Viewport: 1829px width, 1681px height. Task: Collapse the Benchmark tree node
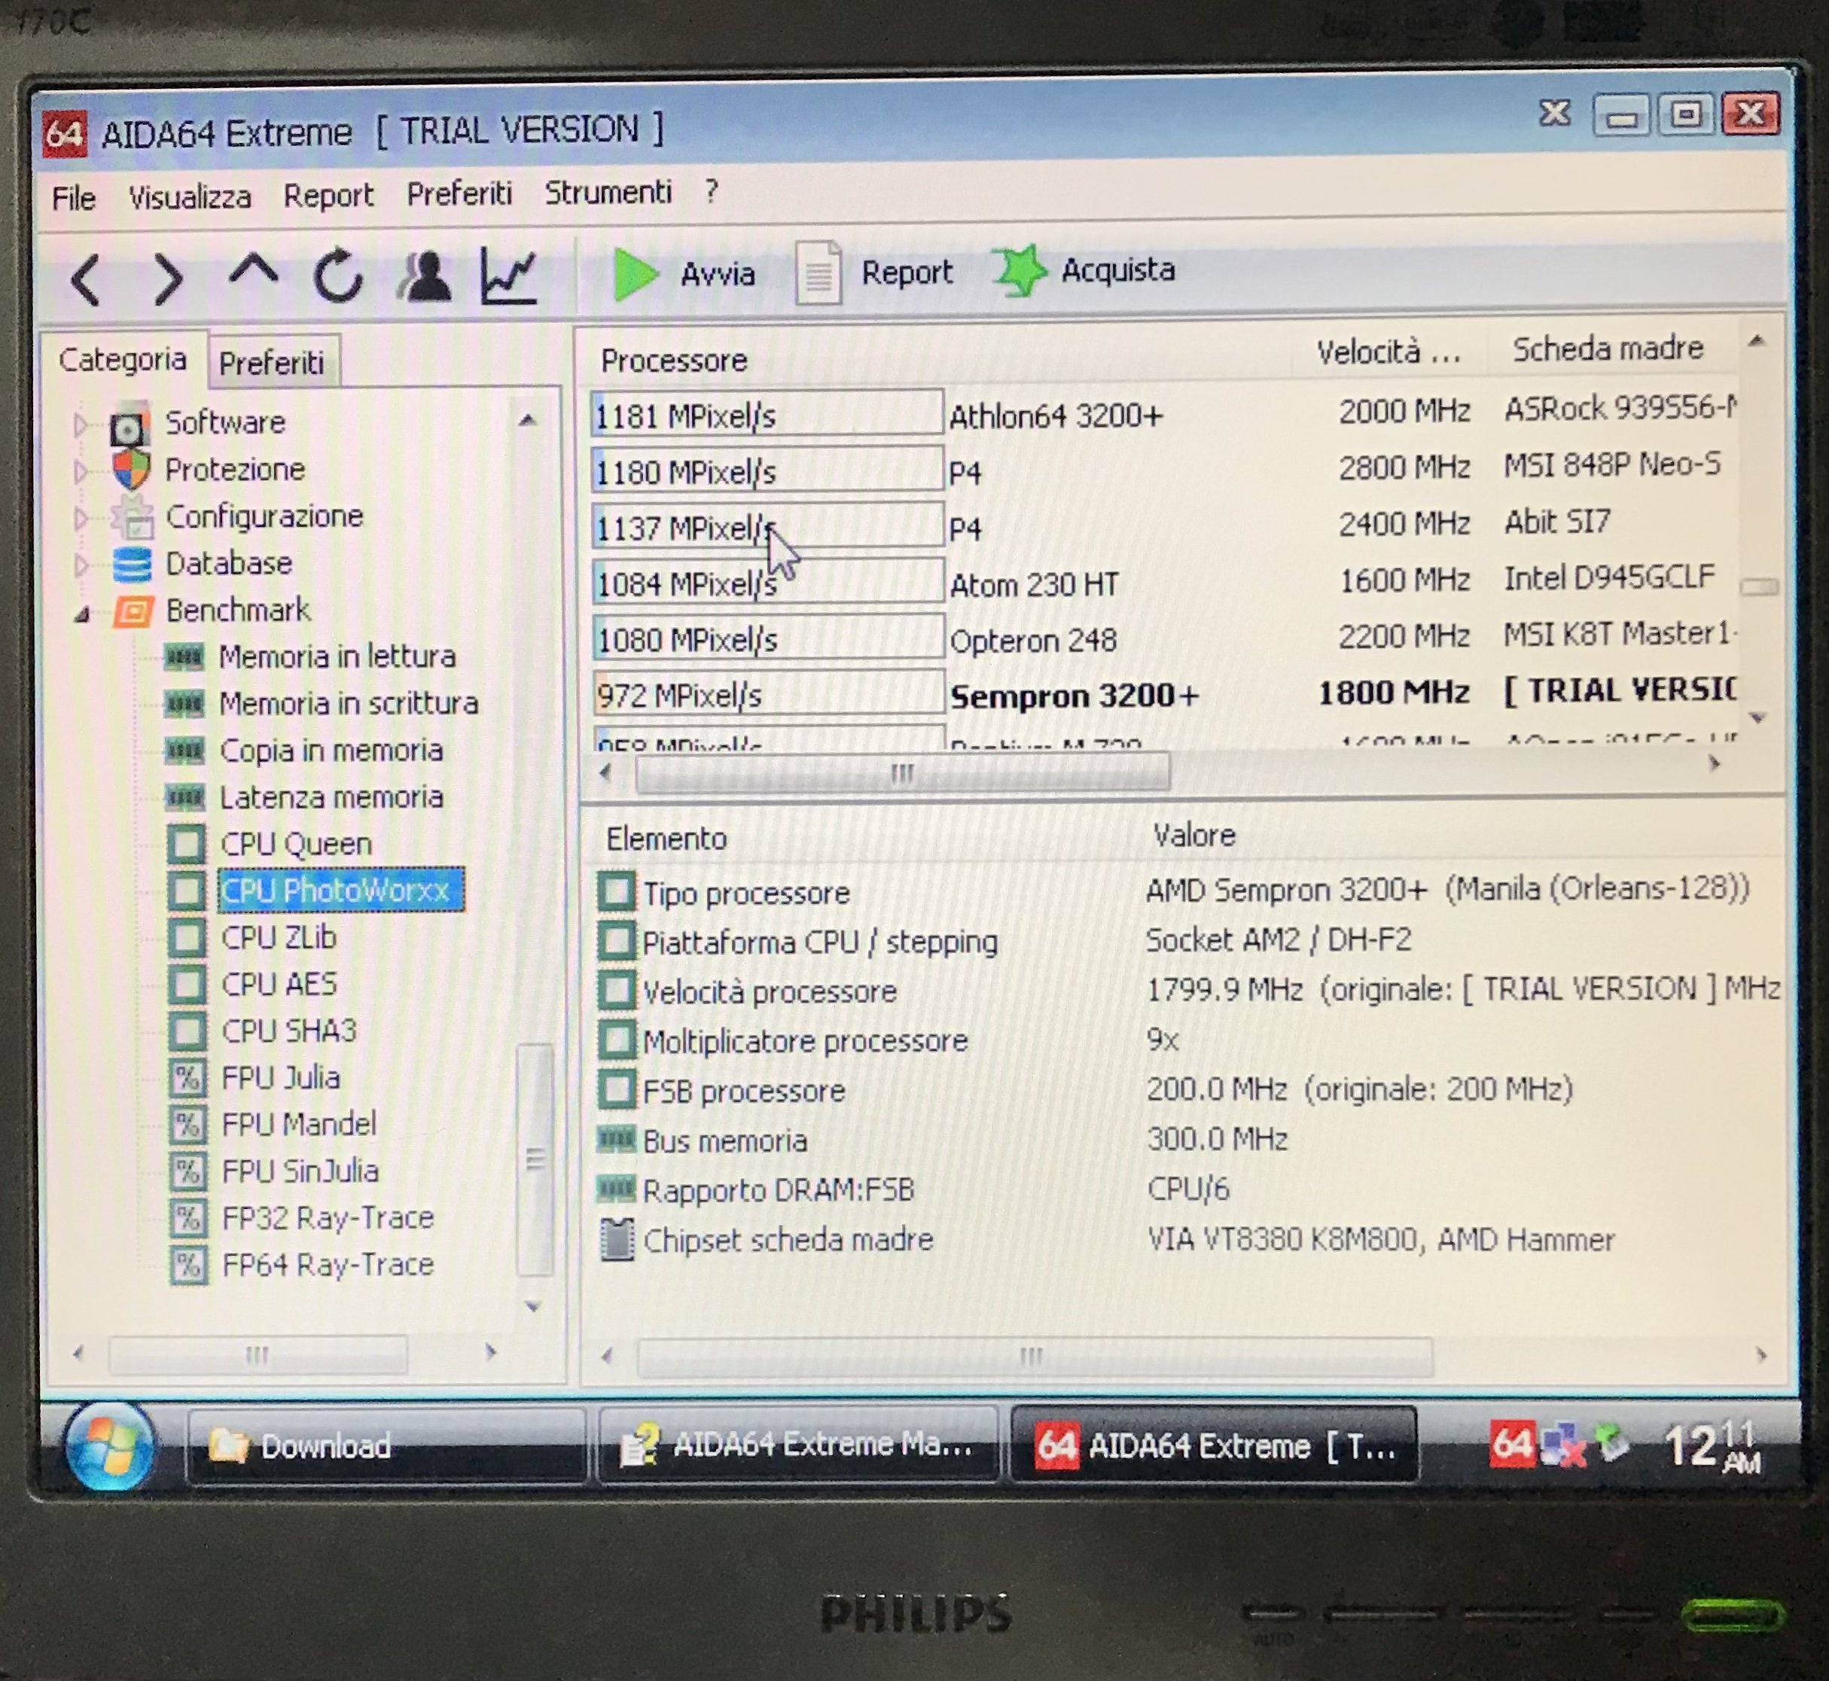(x=82, y=614)
